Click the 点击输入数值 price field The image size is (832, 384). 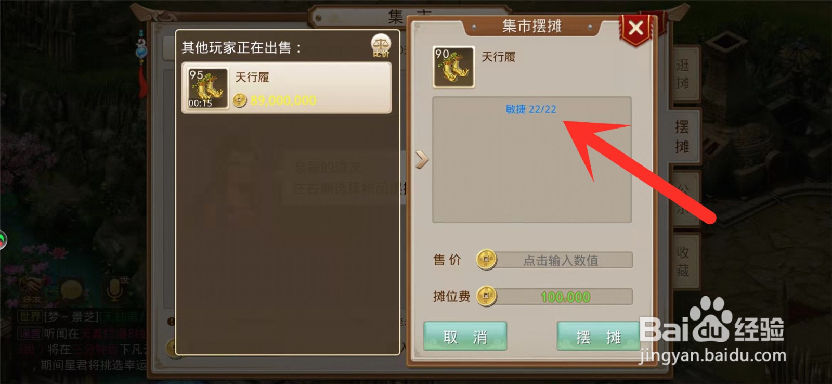[x=561, y=260]
